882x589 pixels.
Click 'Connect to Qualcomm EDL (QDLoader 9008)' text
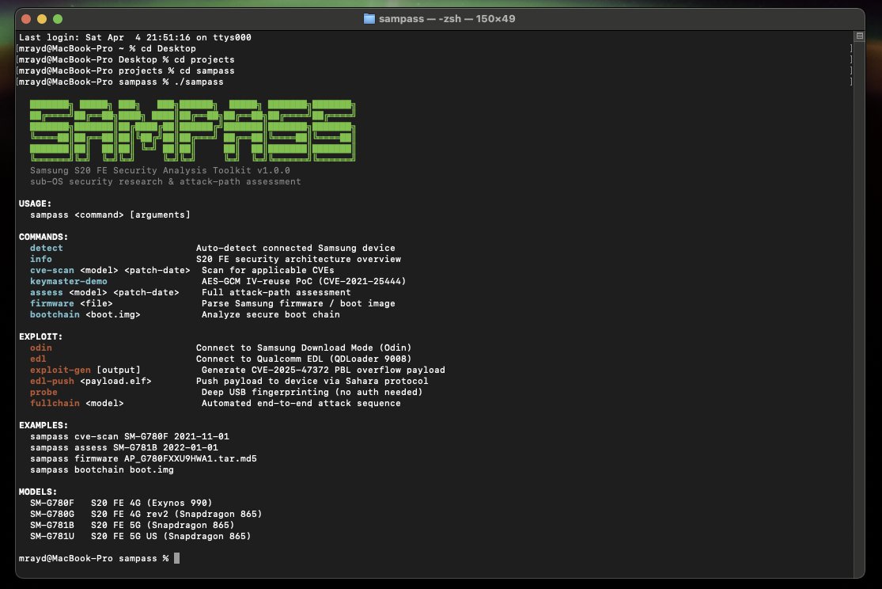pos(304,359)
